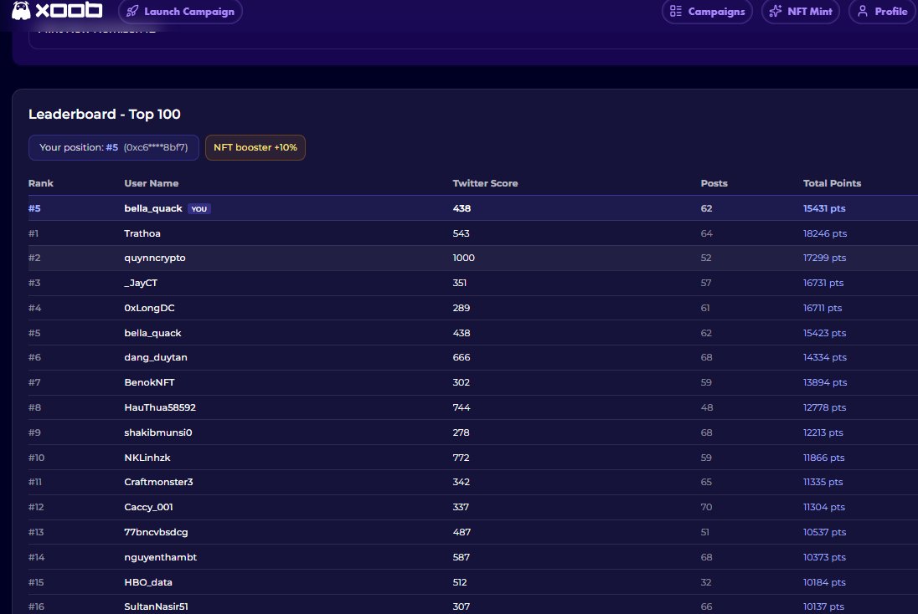Open the Profile page
This screenshot has width=918, height=614.
click(883, 11)
